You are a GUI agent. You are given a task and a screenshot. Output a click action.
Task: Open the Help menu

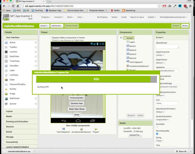click(x=80, y=17)
